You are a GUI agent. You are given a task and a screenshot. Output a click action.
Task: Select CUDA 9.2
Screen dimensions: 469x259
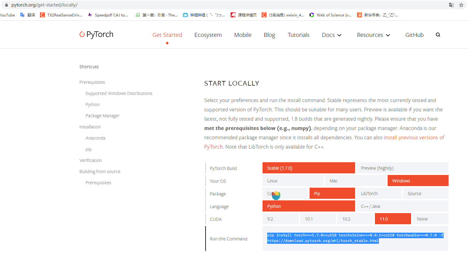(280, 219)
